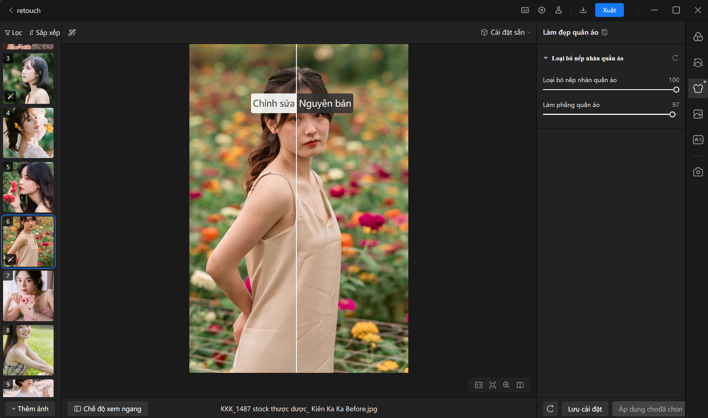The height and width of the screenshot is (418, 708).
Task: Select thumbnail number 3
Action: point(28,78)
